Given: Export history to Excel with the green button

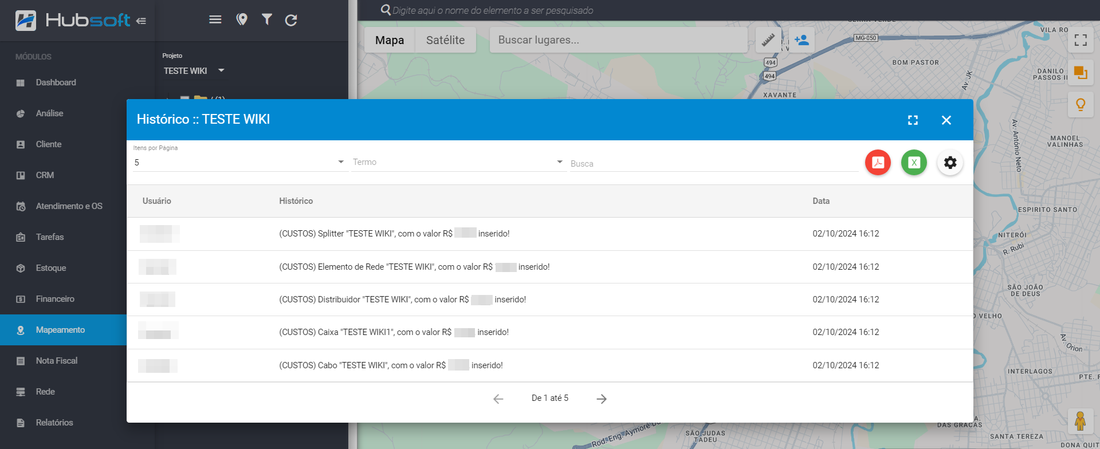Looking at the screenshot, I should click(914, 163).
